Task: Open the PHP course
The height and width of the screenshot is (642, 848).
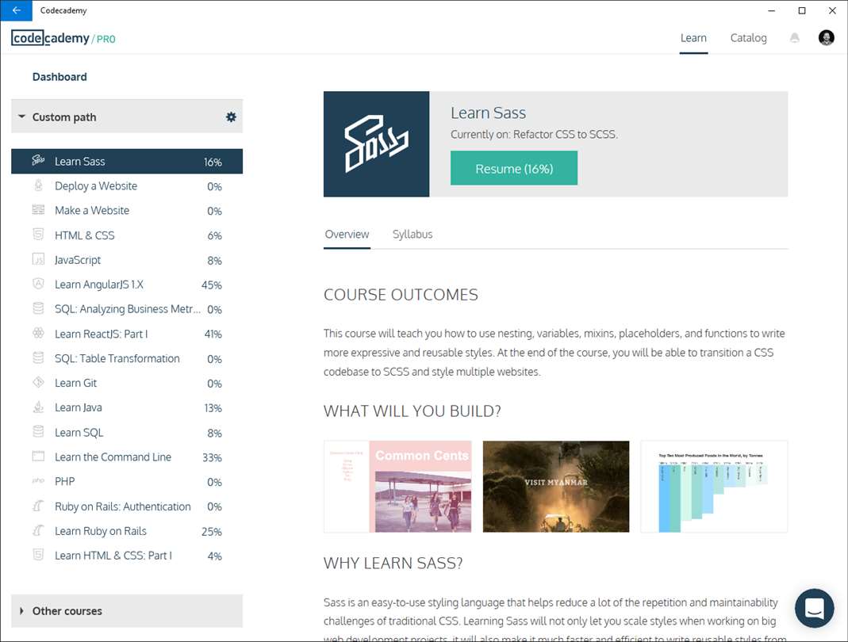Action: click(x=127, y=482)
